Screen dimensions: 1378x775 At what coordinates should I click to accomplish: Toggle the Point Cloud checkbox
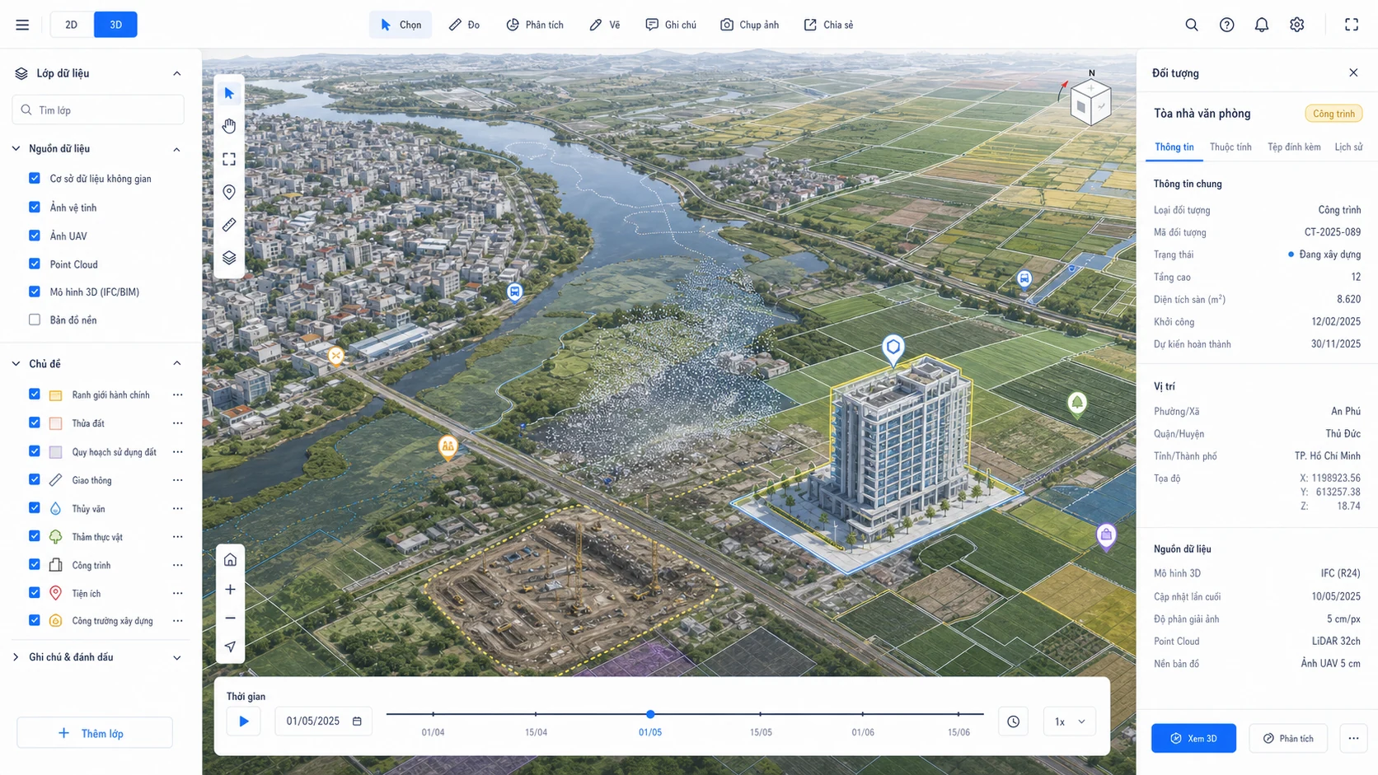[35, 264]
